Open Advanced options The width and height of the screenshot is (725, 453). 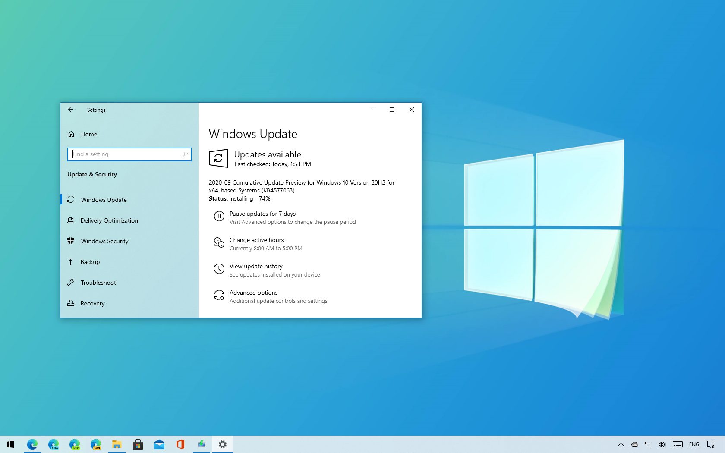[254, 293]
